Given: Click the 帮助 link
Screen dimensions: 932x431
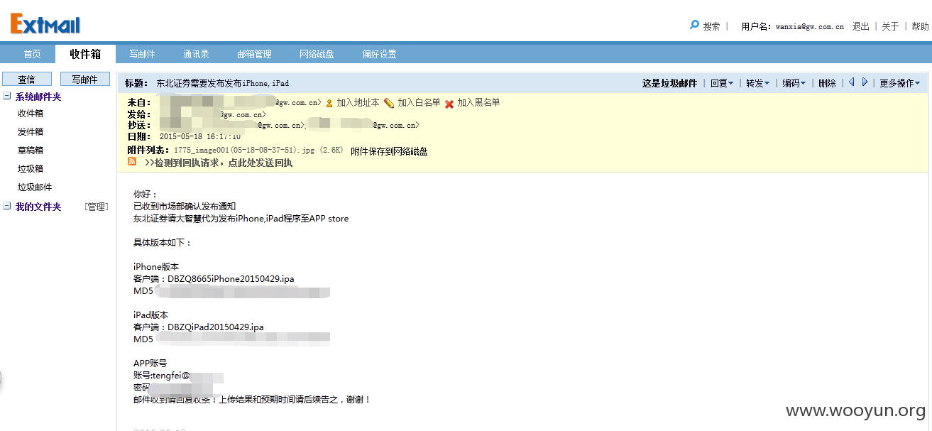Looking at the screenshot, I should 920,26.
